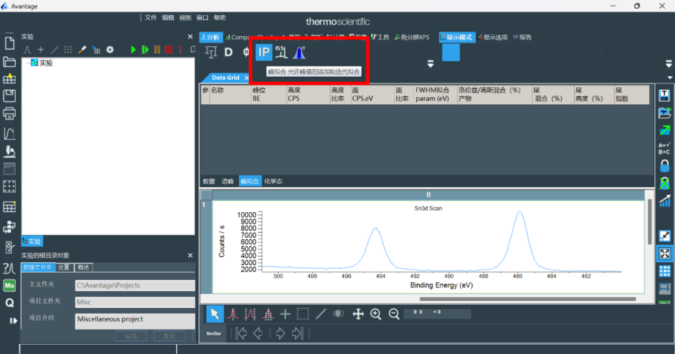Click the IP peak fit icon

(x=264, y=53)
